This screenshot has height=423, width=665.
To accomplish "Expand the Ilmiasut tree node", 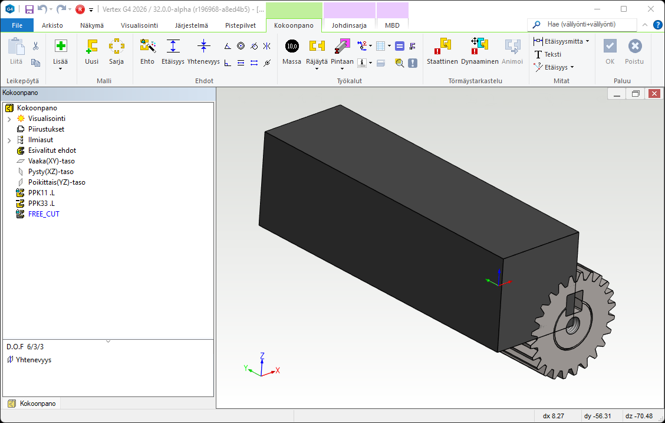I will point(9,140).
